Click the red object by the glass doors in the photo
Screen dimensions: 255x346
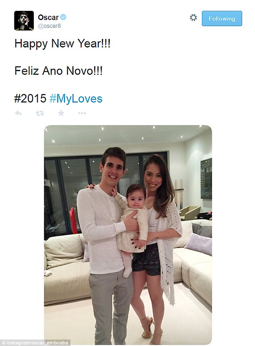(73, 221)
